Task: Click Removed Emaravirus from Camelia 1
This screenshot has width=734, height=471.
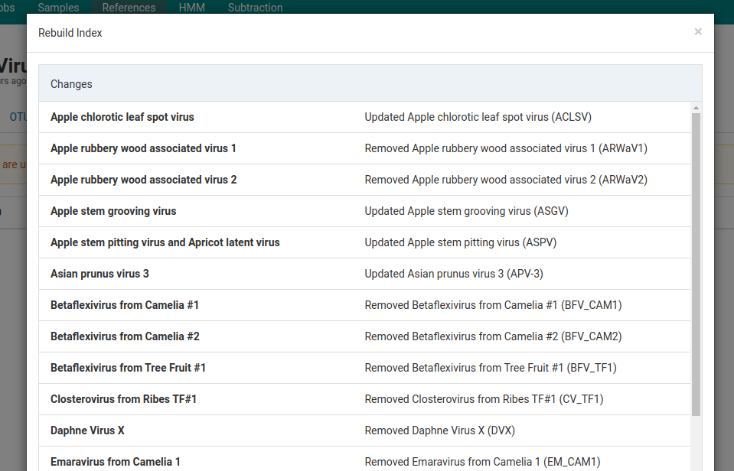Action: [482, 462]
